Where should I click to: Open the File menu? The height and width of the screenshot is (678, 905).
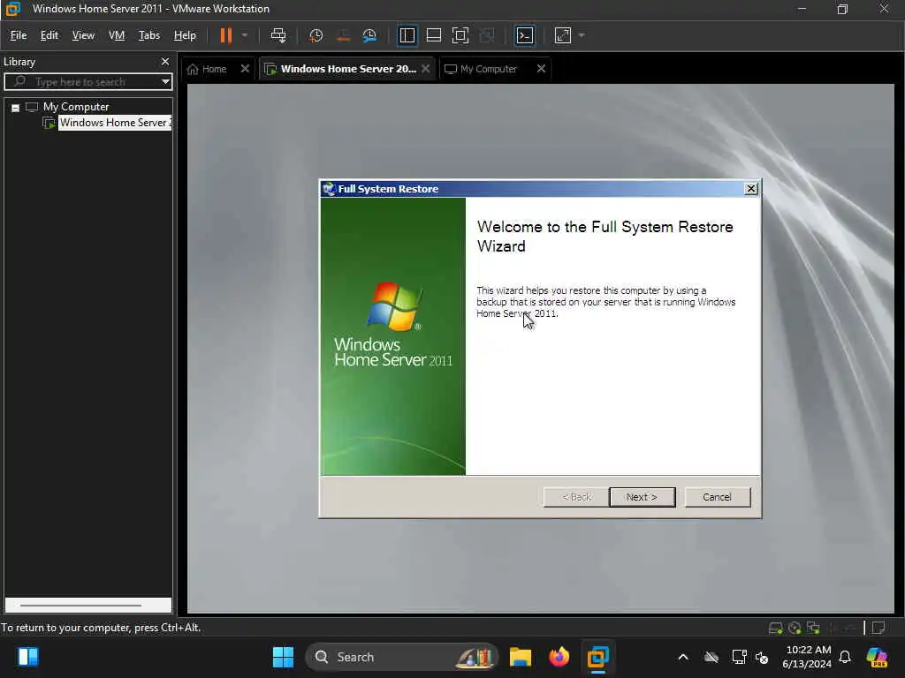(x=19, y=35)
